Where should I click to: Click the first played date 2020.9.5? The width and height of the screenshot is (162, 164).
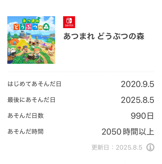tap(137, 84)
